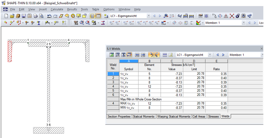Open the Table menu
Image resolution: width=264 pixels, height=138 pixels.
96,9
